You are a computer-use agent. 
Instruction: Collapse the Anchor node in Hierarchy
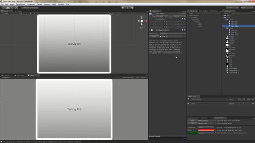pyautogui.click(x=192, y=20)
